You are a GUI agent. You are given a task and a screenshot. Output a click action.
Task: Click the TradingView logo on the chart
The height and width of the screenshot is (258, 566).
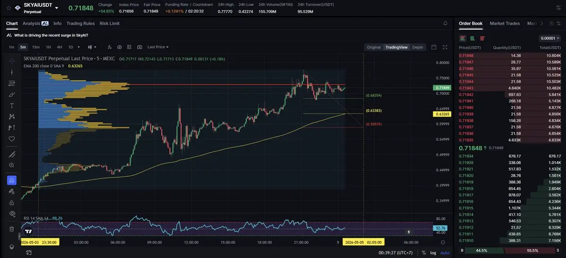coord(28,232)
